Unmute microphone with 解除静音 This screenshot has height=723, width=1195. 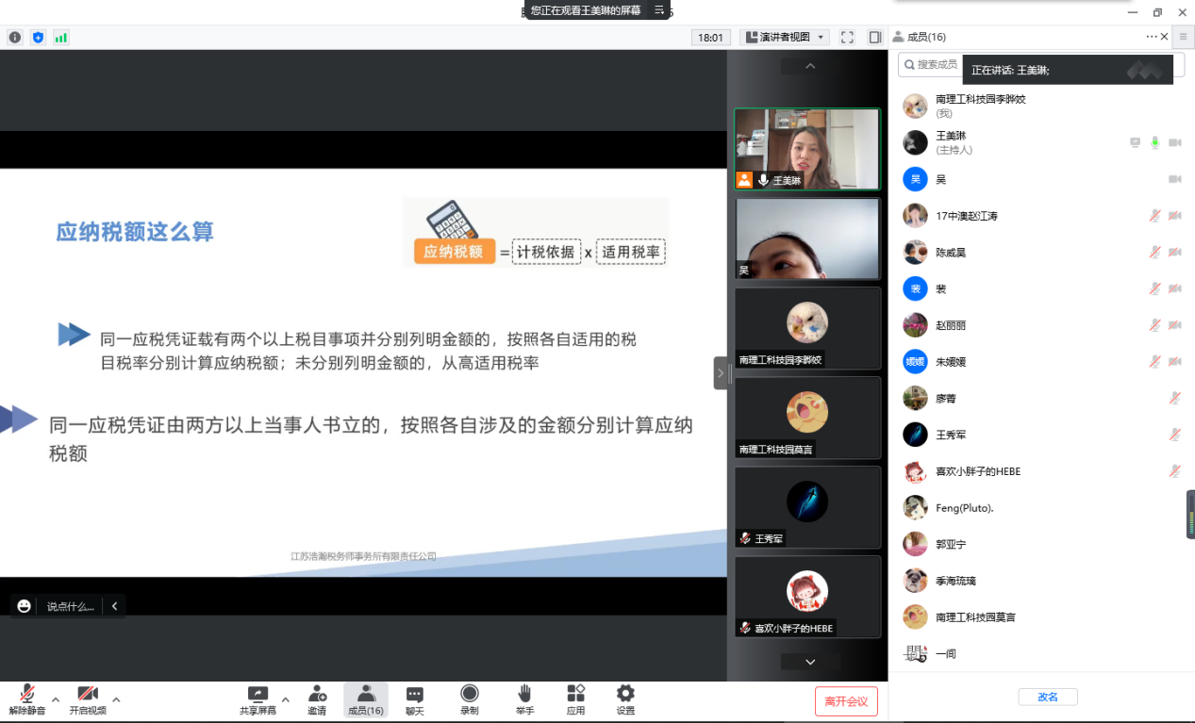pyautogui.click(x=27, y=695)
